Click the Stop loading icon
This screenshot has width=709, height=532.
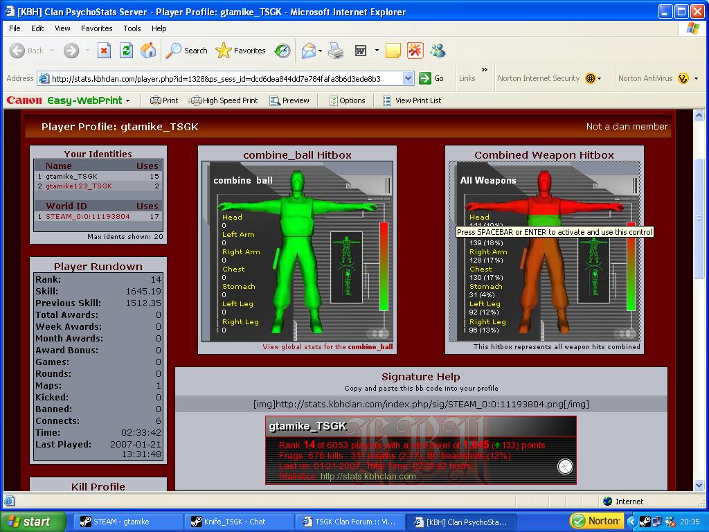(104, 51)
